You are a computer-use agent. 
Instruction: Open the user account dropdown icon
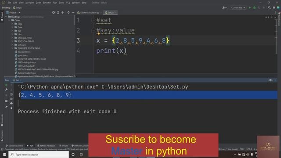pyautogui.click(x=224, y=8)
